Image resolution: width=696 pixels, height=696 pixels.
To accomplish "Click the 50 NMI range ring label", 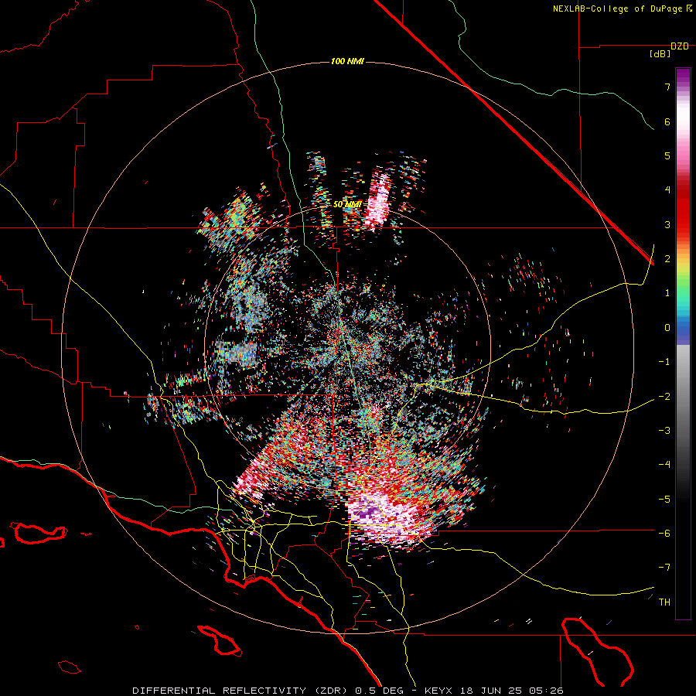I will click(347, 204).
